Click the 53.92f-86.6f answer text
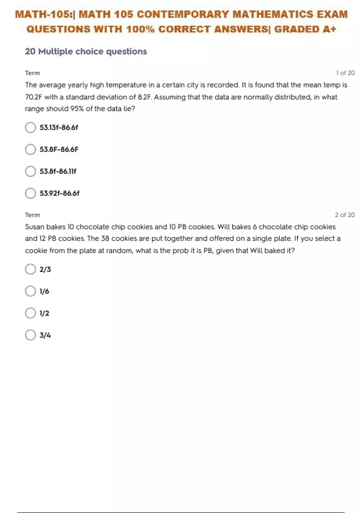 (59, 193)
